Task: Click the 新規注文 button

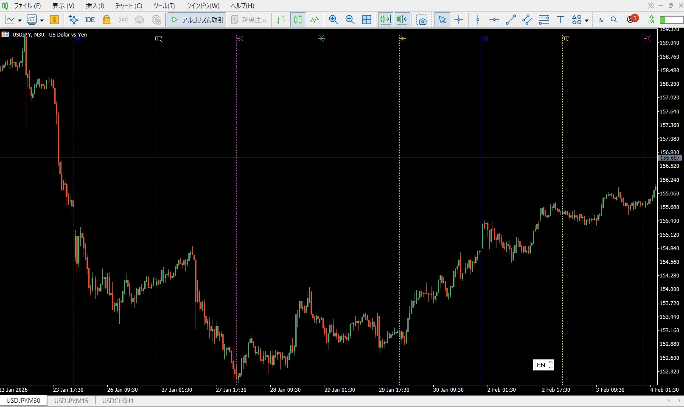Action: [x=249, y=20]
